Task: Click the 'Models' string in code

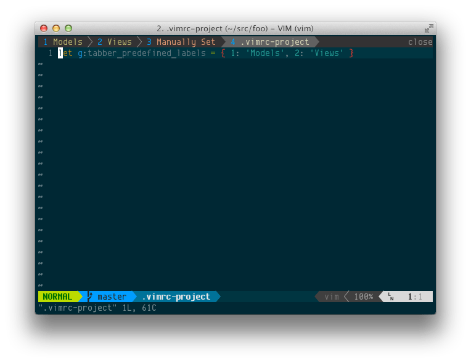Action: (x=265, y=53)
